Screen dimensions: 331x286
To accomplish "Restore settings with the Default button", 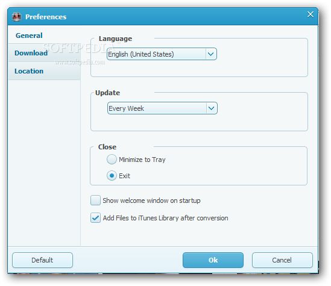I will (42, 260).
